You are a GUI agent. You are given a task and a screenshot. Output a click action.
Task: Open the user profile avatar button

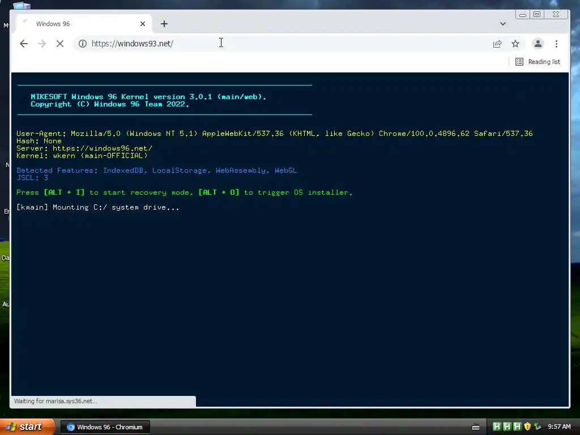pos(538,44)
